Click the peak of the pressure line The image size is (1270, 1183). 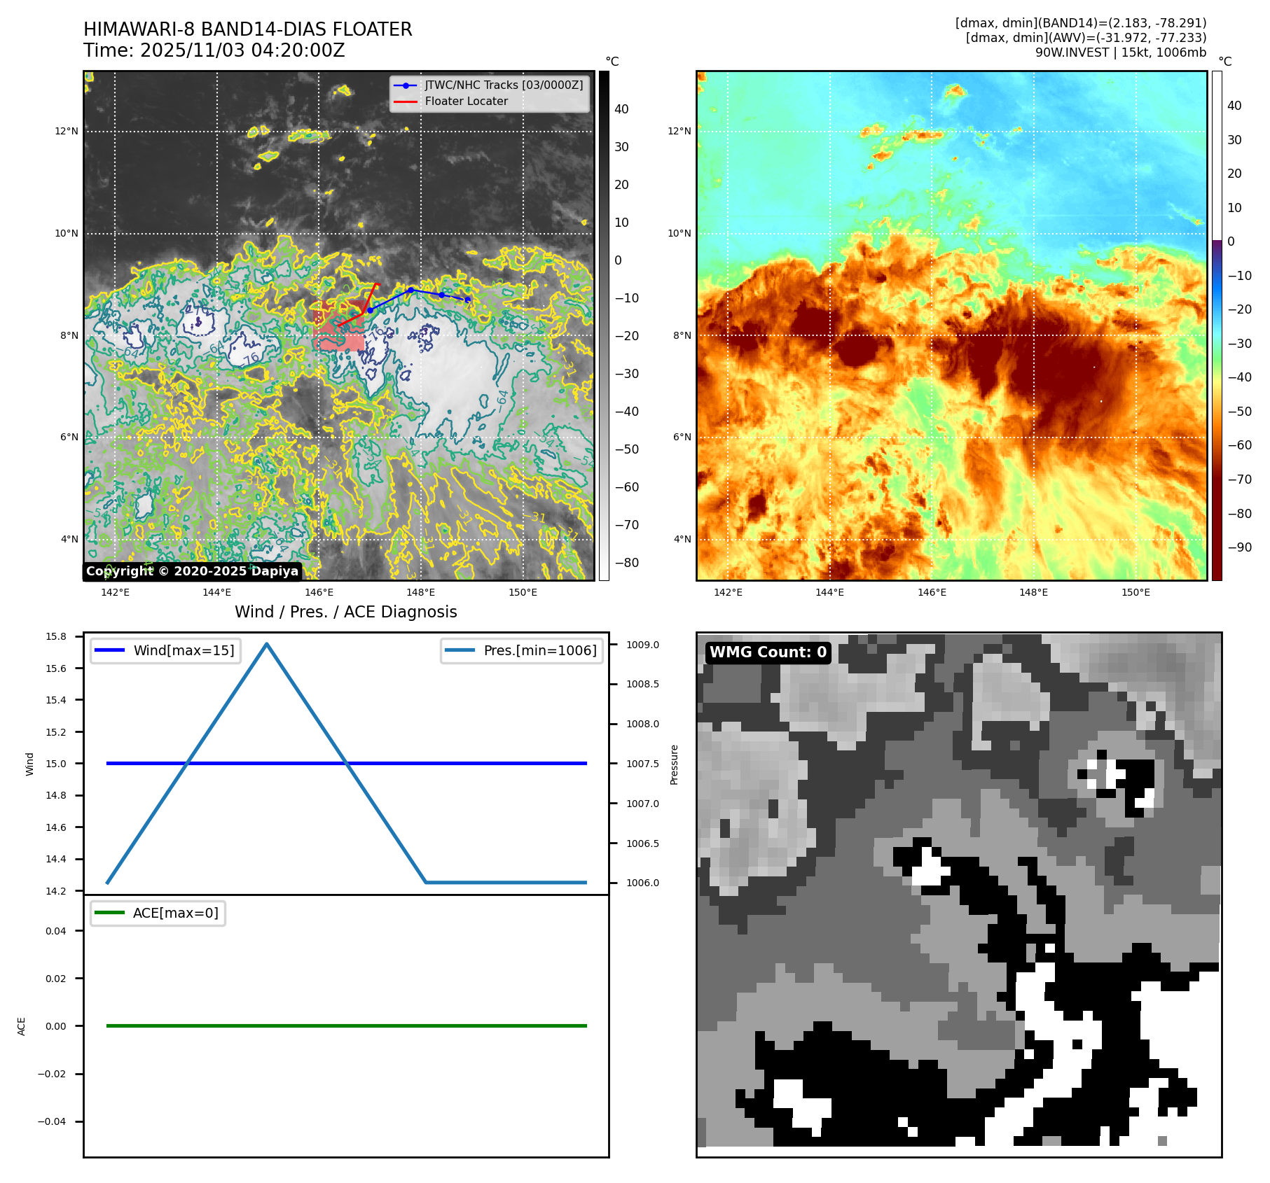pyautogui.click(x=267, y=643)
